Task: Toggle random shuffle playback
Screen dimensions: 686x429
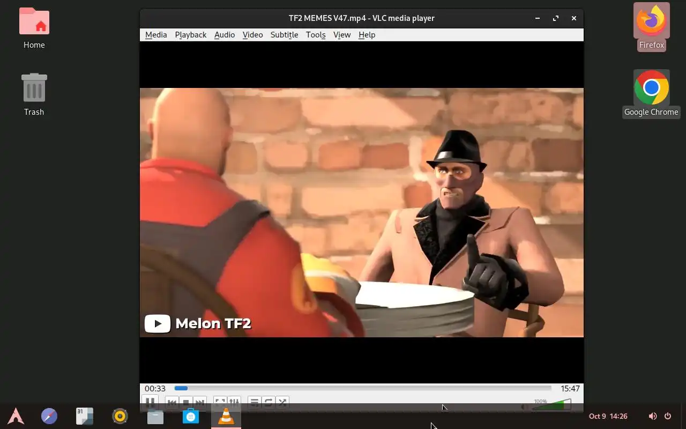Action: click(282, 402)
